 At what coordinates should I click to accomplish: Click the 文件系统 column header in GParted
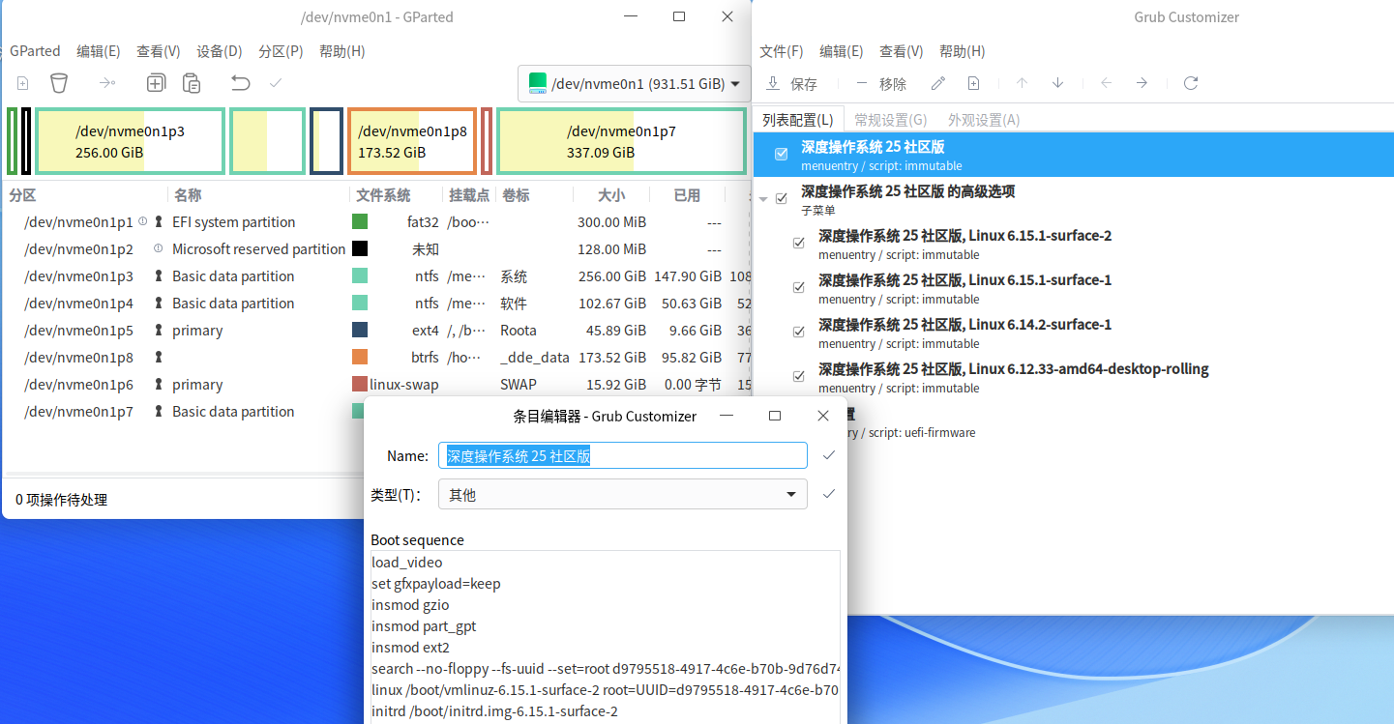(x=383, y=195)
